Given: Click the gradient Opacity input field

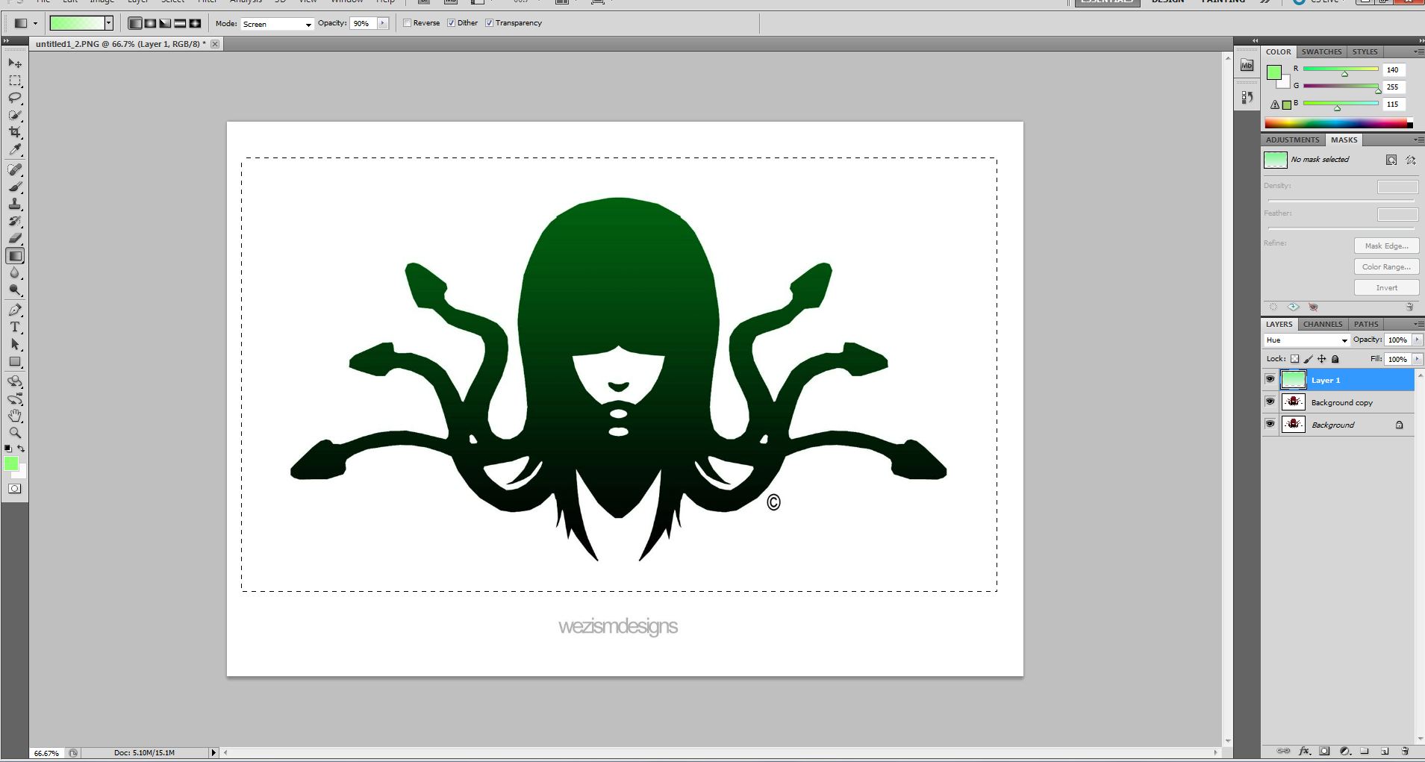Looking at the screenshot, I should click(363, 23).
